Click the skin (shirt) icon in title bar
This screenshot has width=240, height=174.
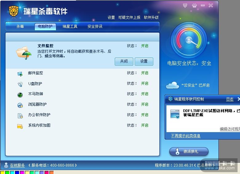click(194, 6)
